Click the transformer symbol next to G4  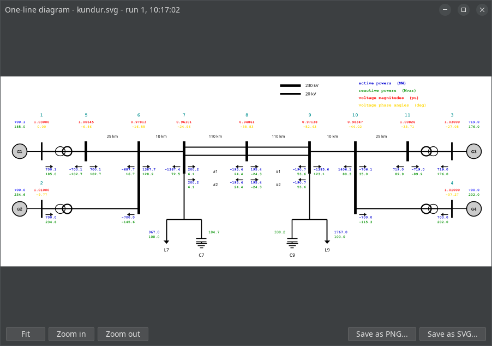pyautogui.click(x=429, y=209)
